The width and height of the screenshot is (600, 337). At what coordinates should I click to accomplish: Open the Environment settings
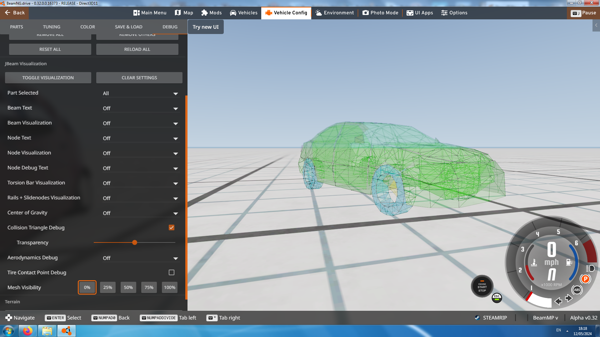(x=335, y=13)
